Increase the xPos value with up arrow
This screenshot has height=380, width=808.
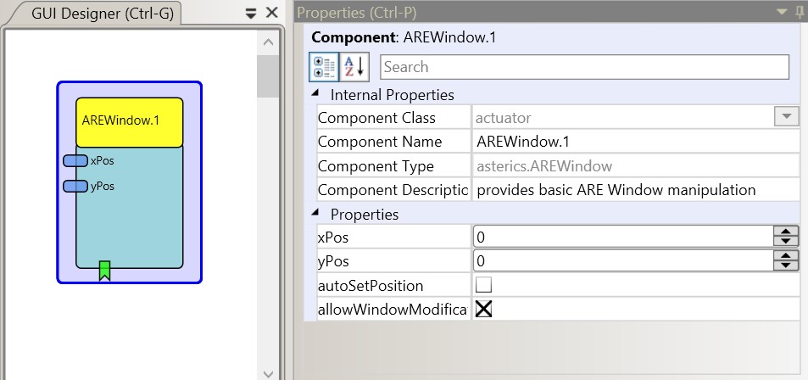pyautogui.click(x=786, y=232)
